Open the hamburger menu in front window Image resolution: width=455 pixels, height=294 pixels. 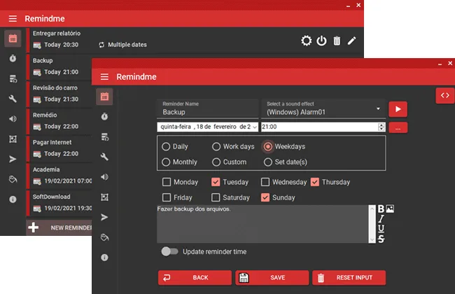tap(104, 76)
